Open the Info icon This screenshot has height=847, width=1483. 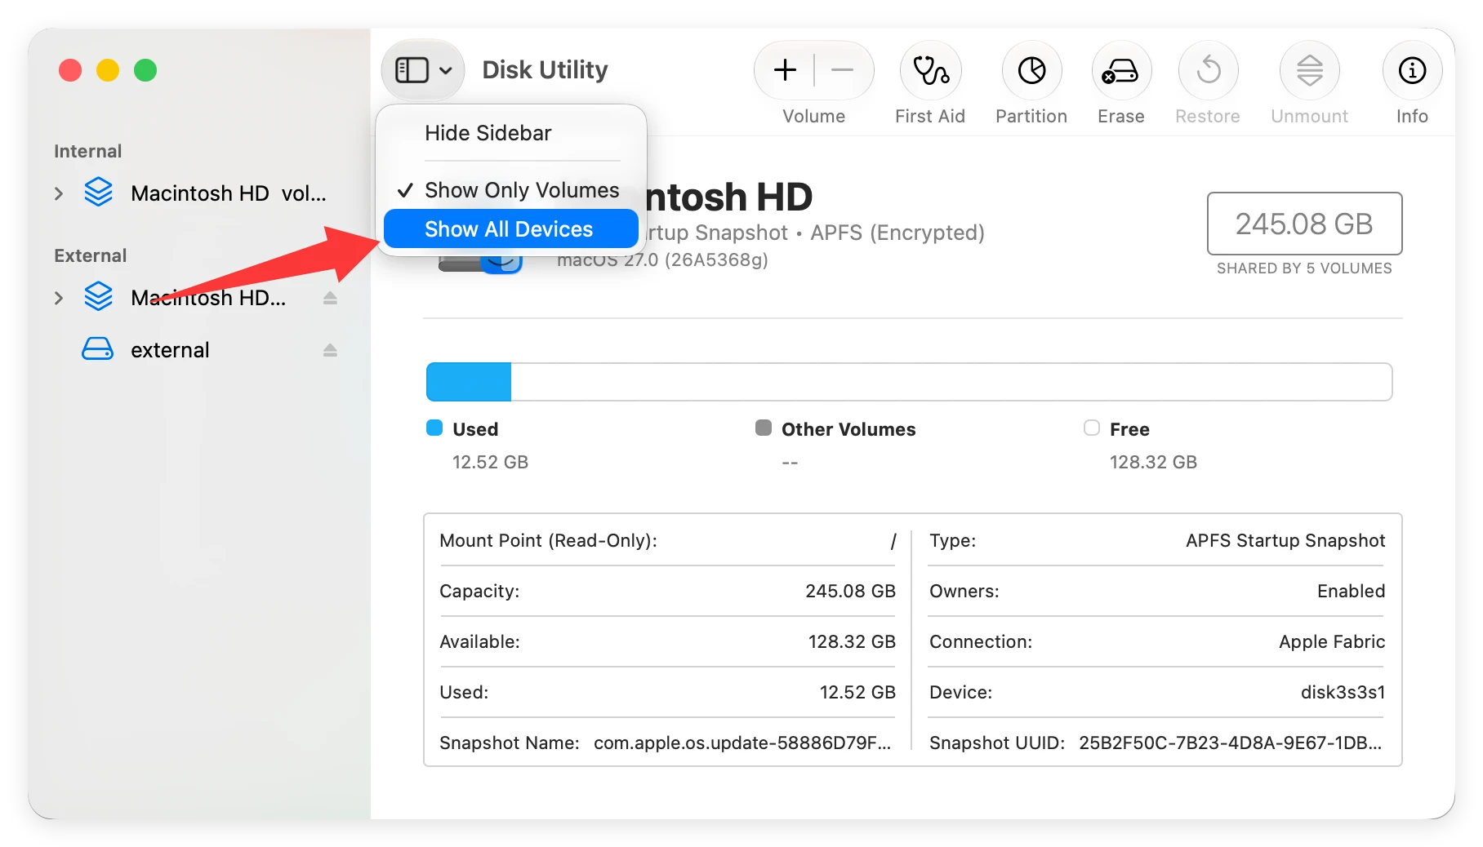click(x=1412, y=70)
